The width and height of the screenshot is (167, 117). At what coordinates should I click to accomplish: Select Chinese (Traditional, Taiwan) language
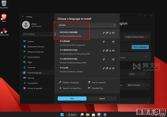click(87, 70)
